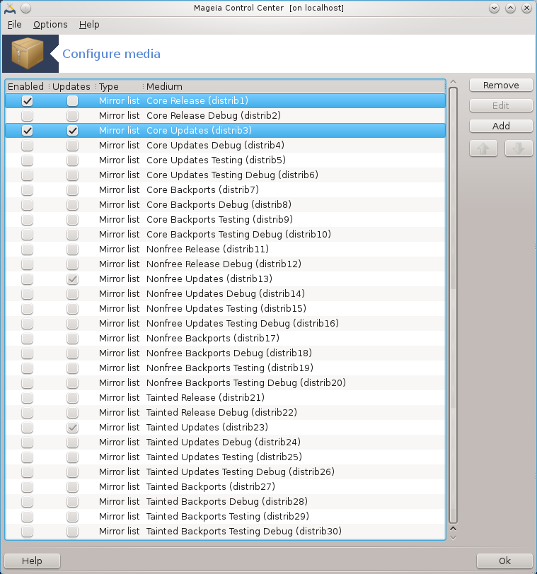Enable Core Release Debug (distrib2) medium
The width and height of the screenshot is (537, 574).
point(27,116)
